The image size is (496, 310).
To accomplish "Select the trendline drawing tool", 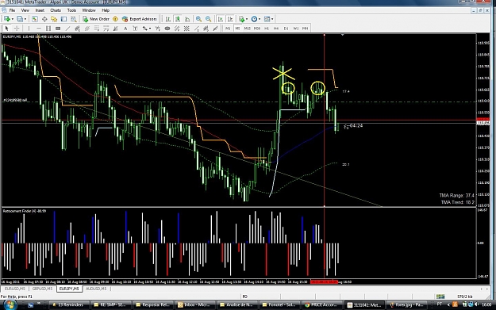I will click(x=67, y=29).
